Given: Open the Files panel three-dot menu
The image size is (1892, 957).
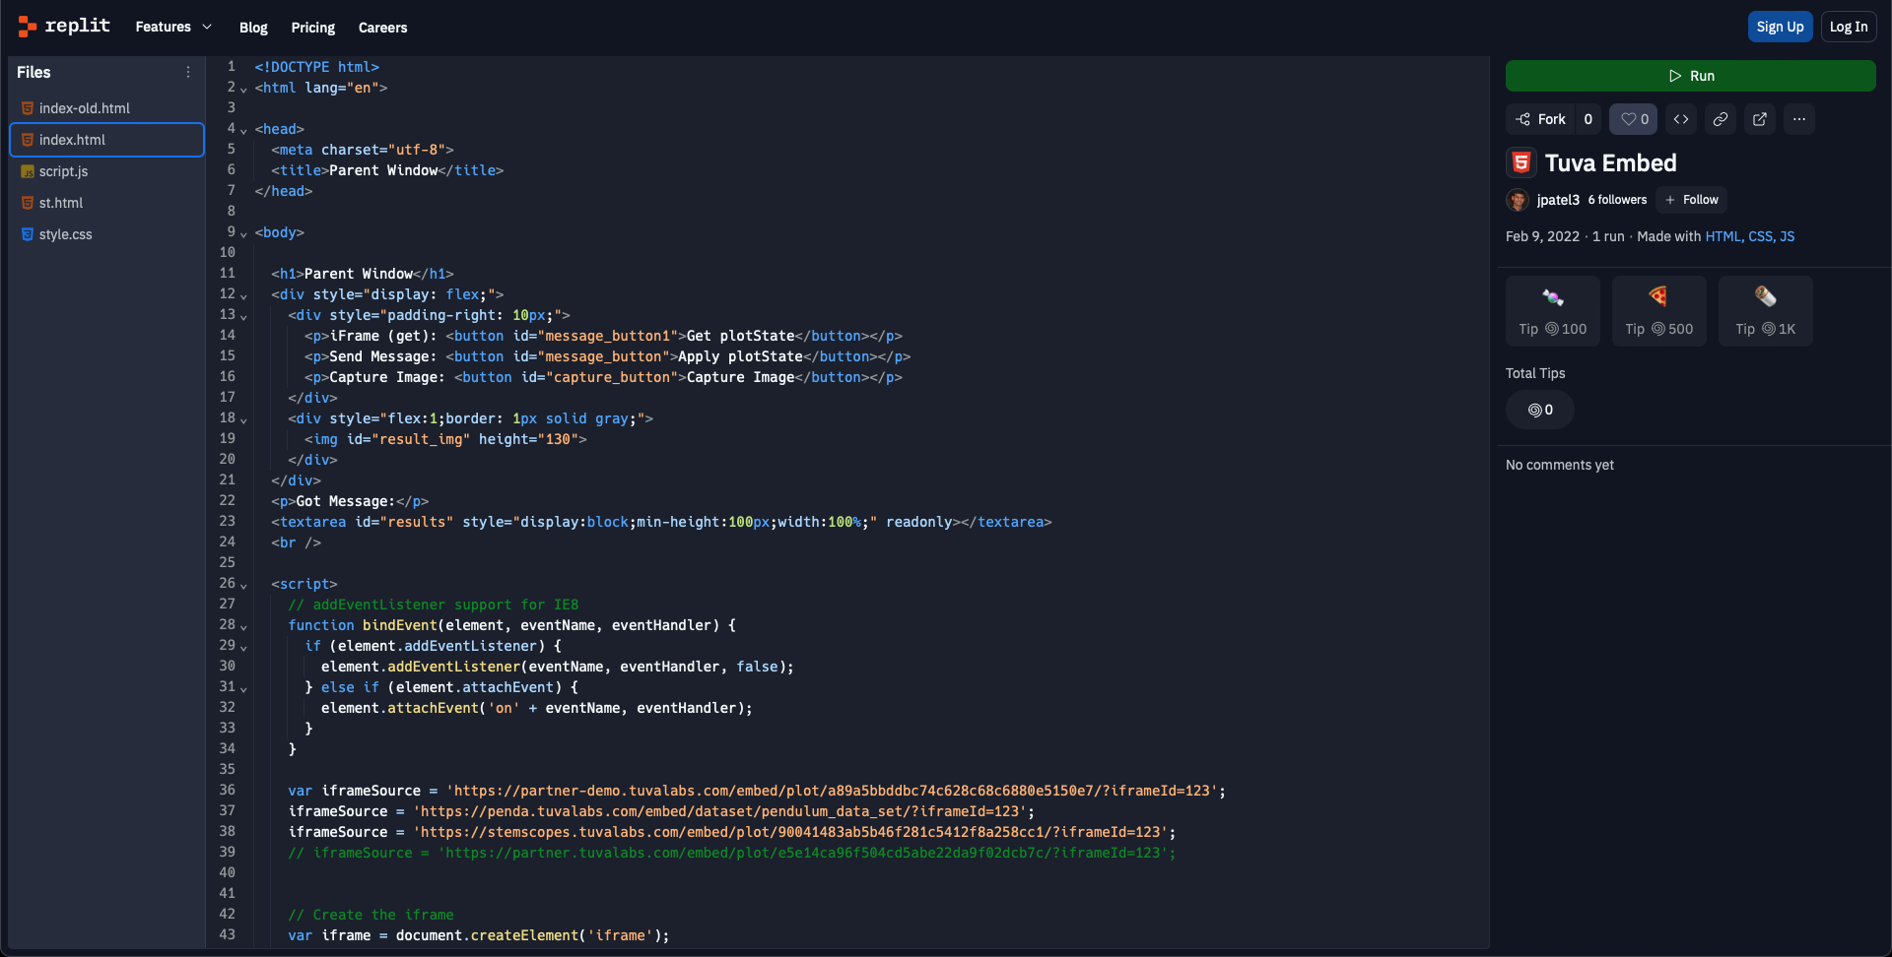Looking at the screenshot, I should [x=187, y=72].
